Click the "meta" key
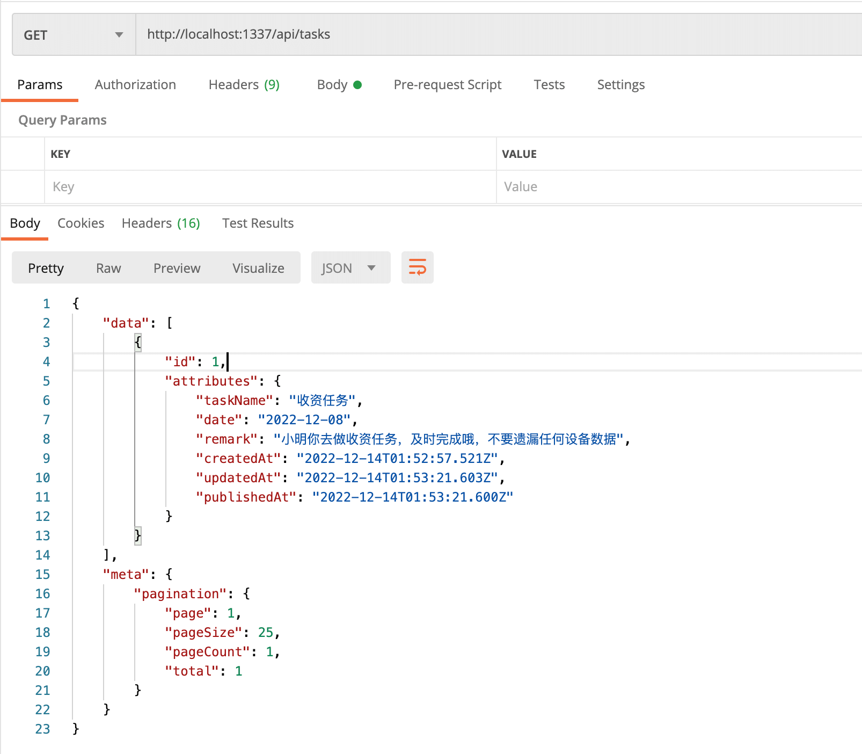 point(126,575)
